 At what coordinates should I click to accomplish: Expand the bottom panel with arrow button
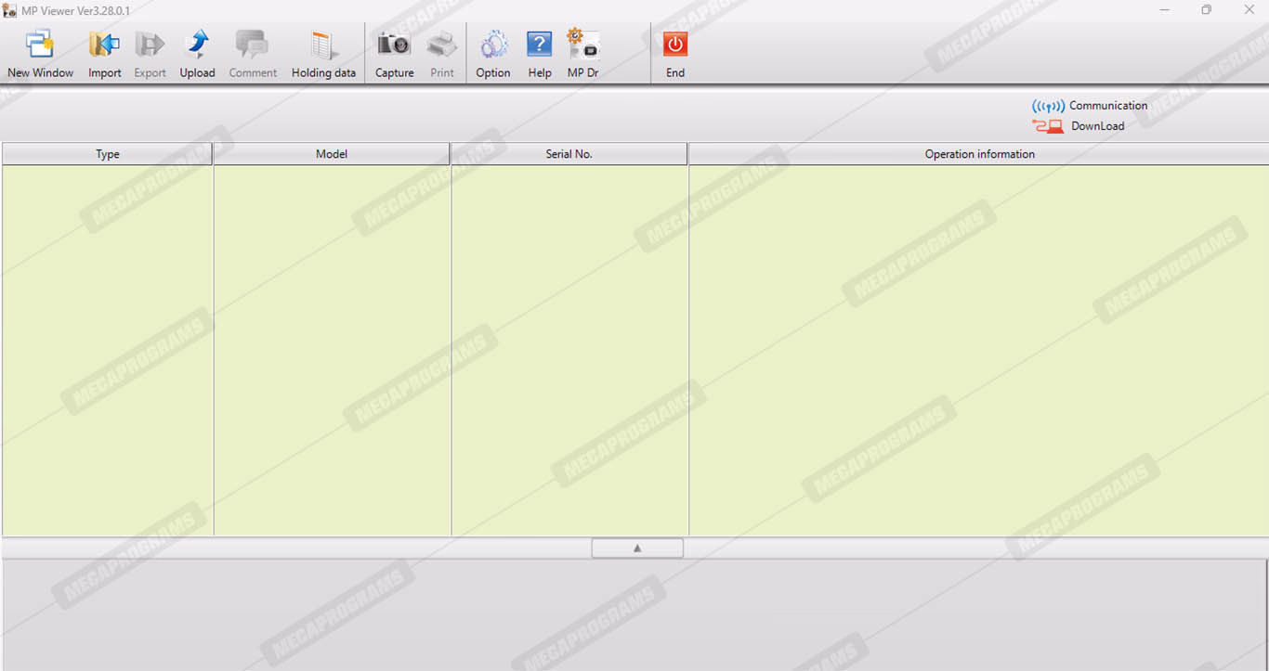[637, 548]
